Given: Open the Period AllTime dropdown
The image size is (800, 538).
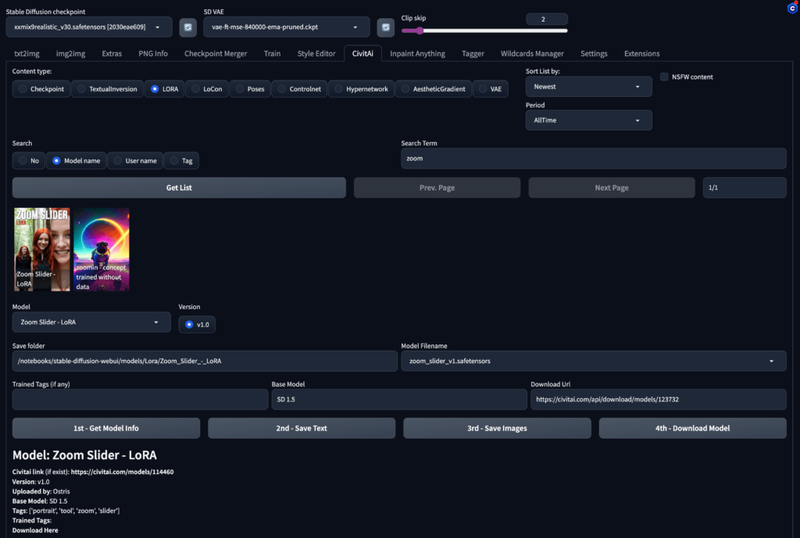Looking at the screenshot, I should 588,120.
